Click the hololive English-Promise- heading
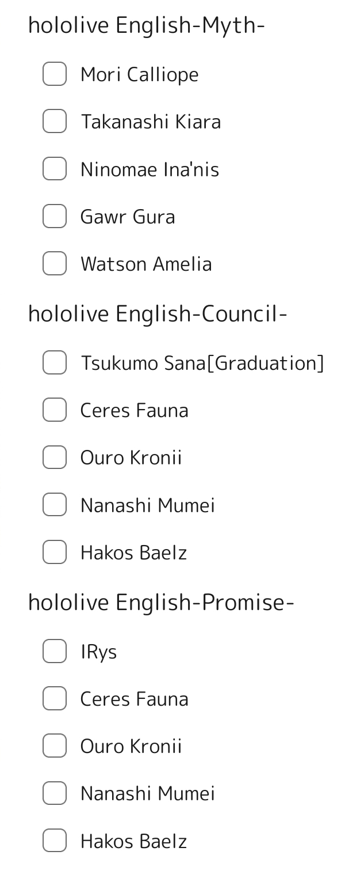This screenshot has width=345, height=874. [161, 603]
